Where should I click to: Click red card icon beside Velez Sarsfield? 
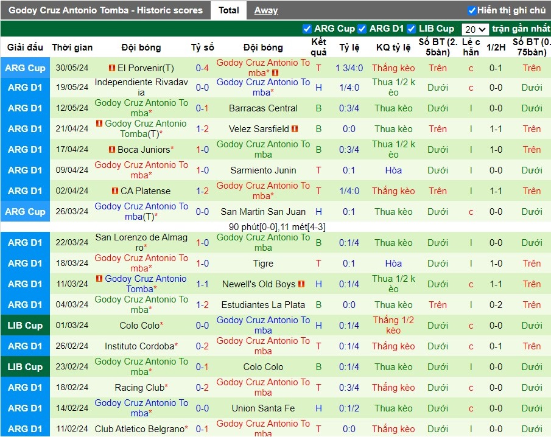point(295,129)
